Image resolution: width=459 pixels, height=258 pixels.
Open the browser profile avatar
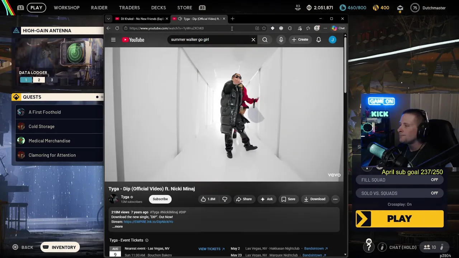pyautogui.click(x=317, y=28)
